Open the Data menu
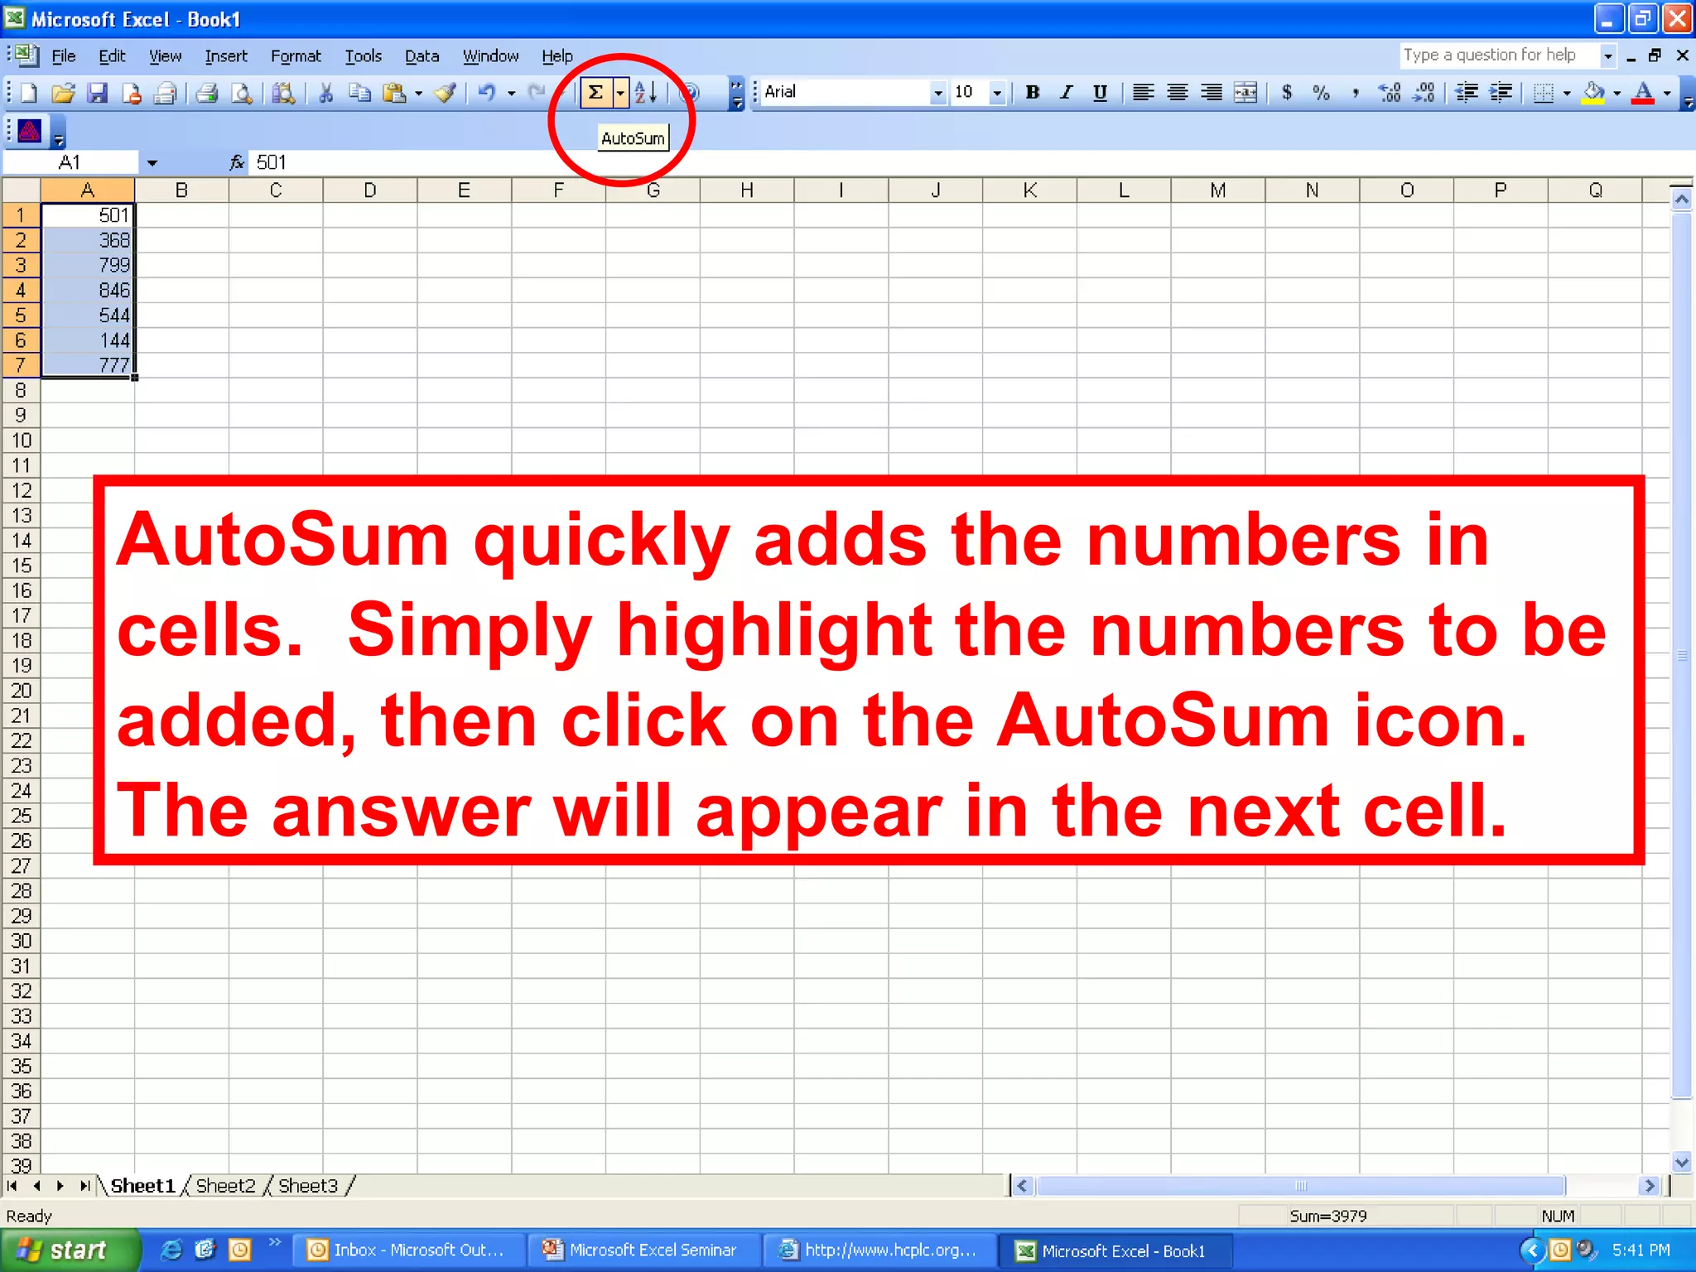1696x1272 pixels. [x=422, y=56]
